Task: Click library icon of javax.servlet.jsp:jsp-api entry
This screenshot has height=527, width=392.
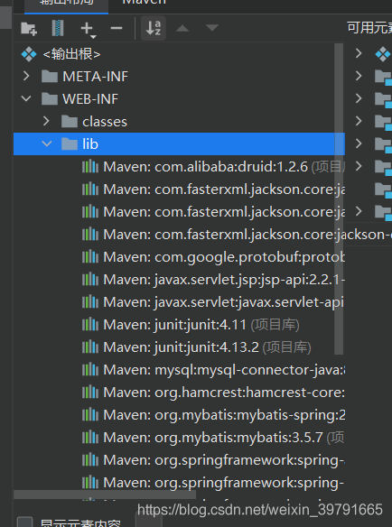Action: (90, 280)
